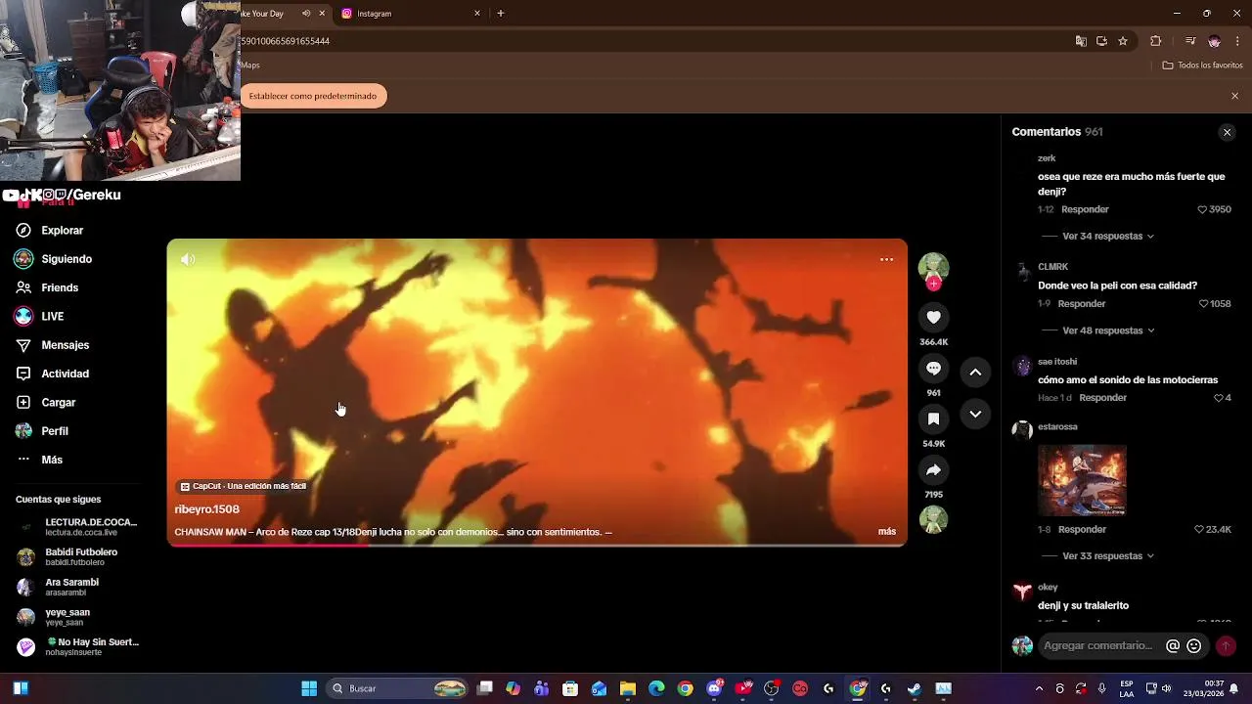1252x704 pixels.
Task: Expand video description with más
Action: [x=887, y=532]
